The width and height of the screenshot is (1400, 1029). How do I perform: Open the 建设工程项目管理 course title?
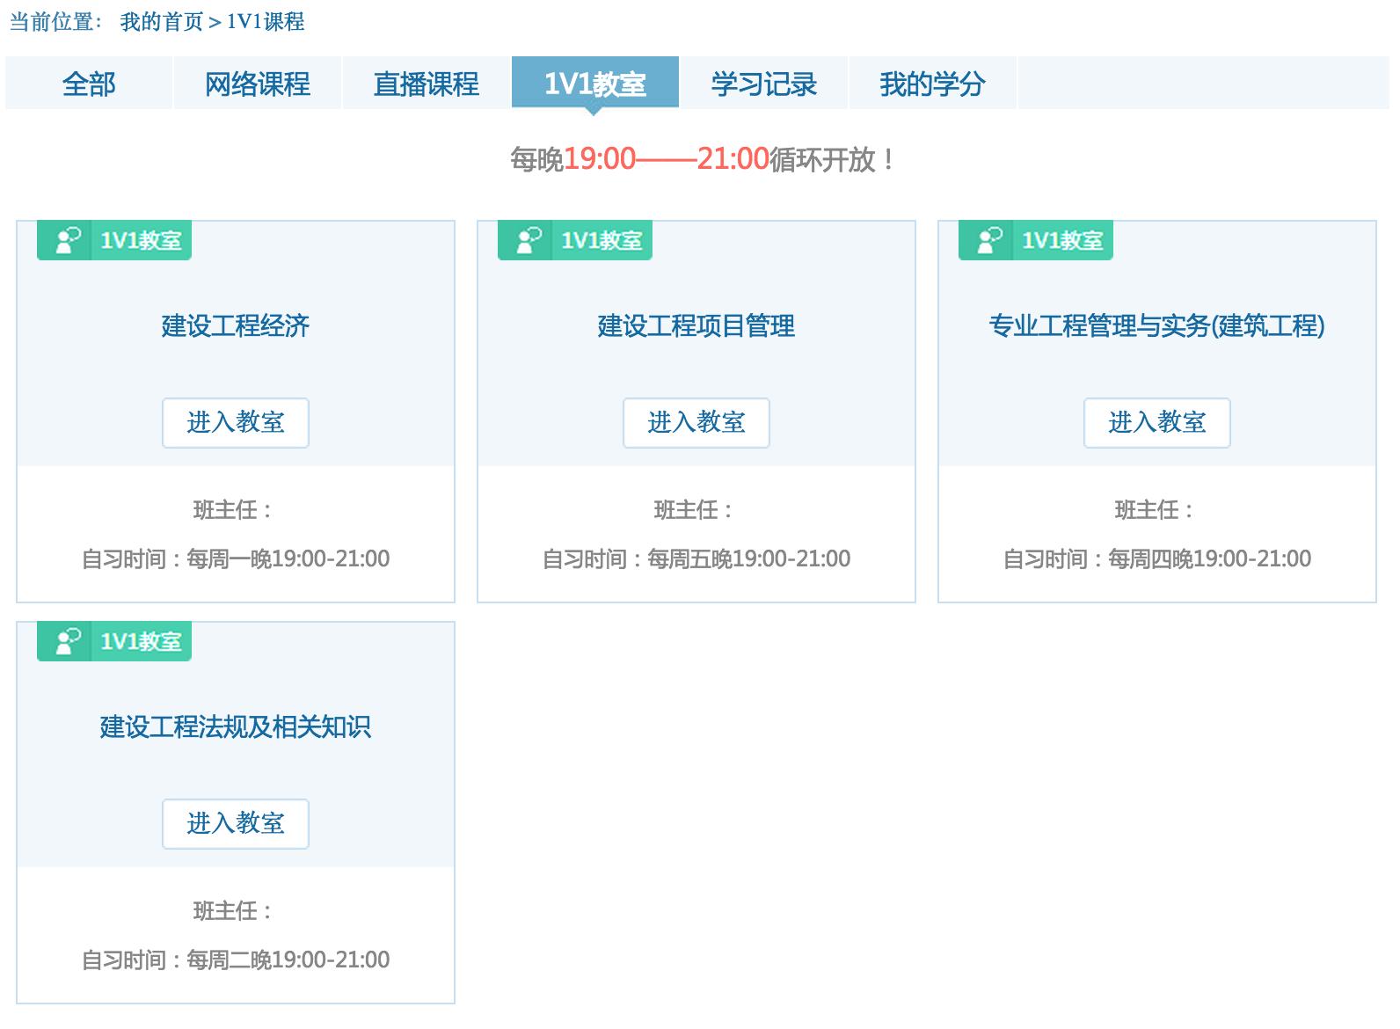pos(696,326)
